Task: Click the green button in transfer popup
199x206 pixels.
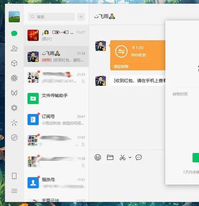Action: 196,158
